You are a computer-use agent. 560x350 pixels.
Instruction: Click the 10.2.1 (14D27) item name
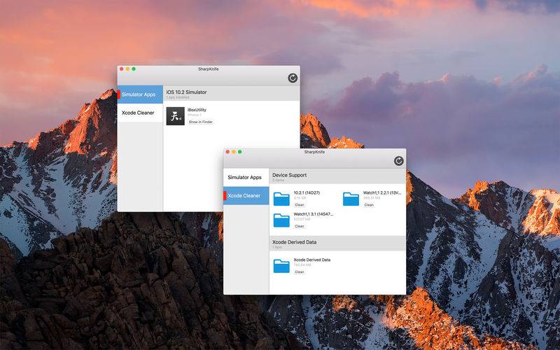coord(307,192)
